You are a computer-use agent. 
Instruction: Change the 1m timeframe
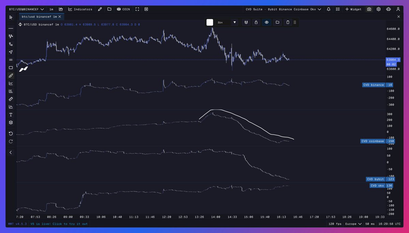[51, 9]
